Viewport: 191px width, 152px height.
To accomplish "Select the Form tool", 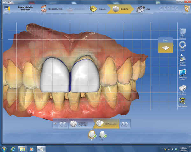I will pos(166,47).
